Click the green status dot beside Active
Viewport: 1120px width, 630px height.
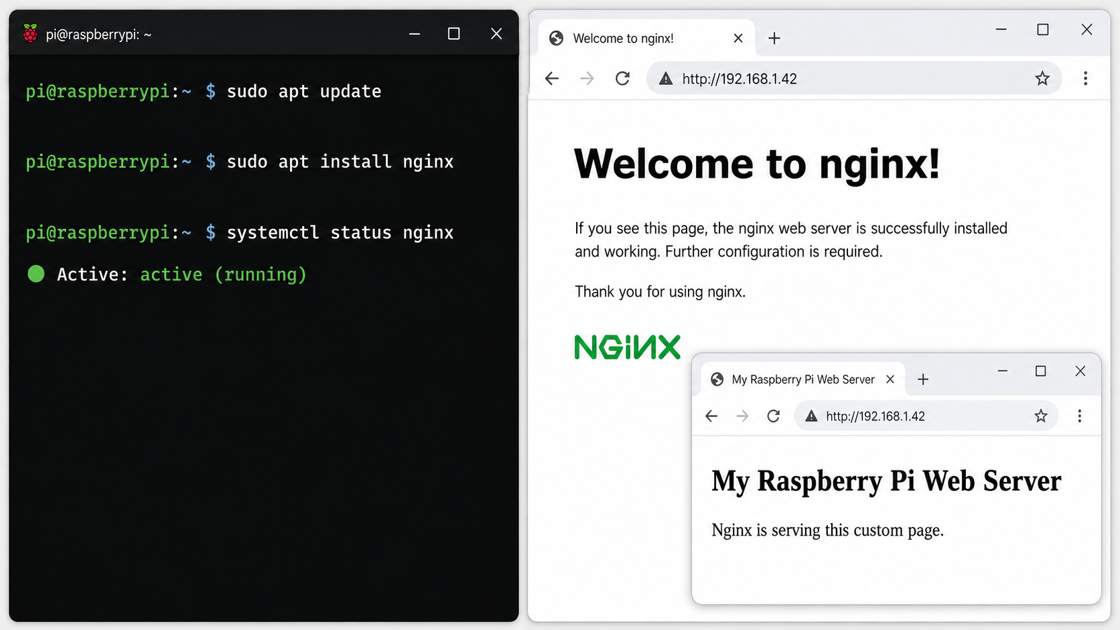pos(36,274)
